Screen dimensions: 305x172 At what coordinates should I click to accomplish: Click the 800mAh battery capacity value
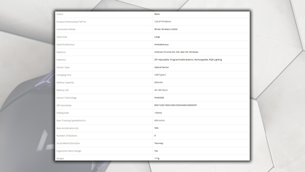[x=159, y=83]
